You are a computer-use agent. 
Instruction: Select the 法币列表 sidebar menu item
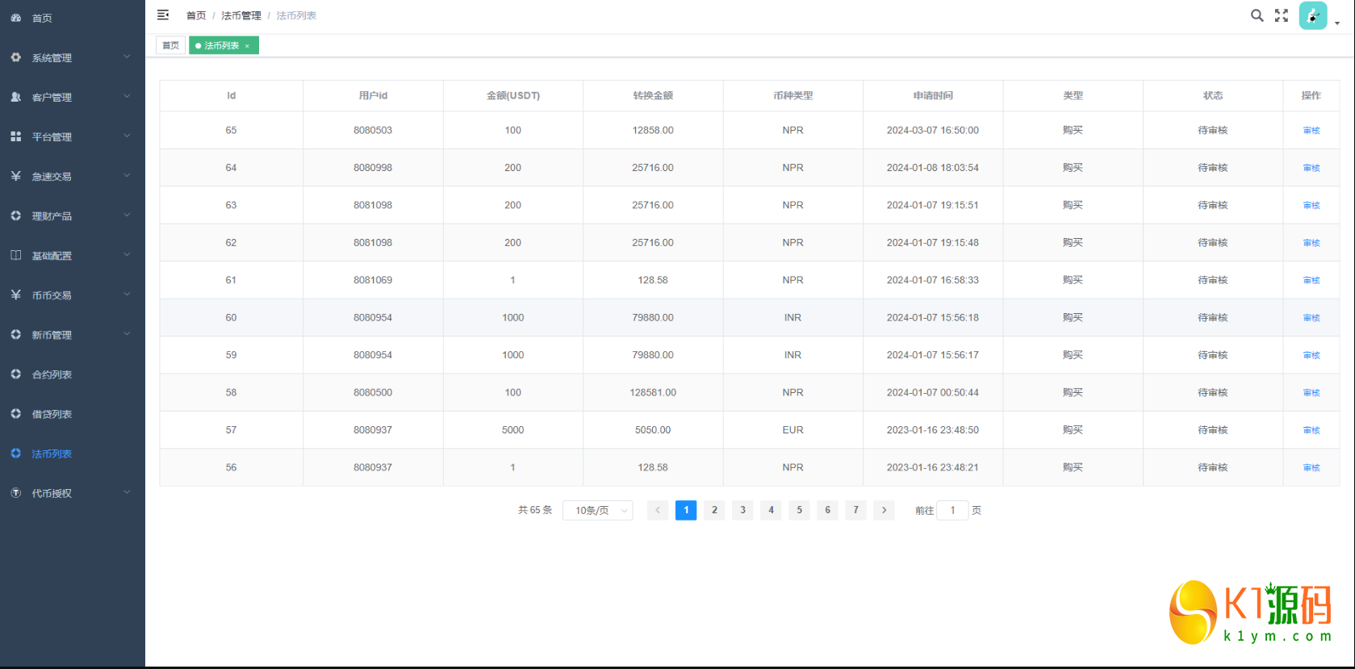[x=73, y=454]
